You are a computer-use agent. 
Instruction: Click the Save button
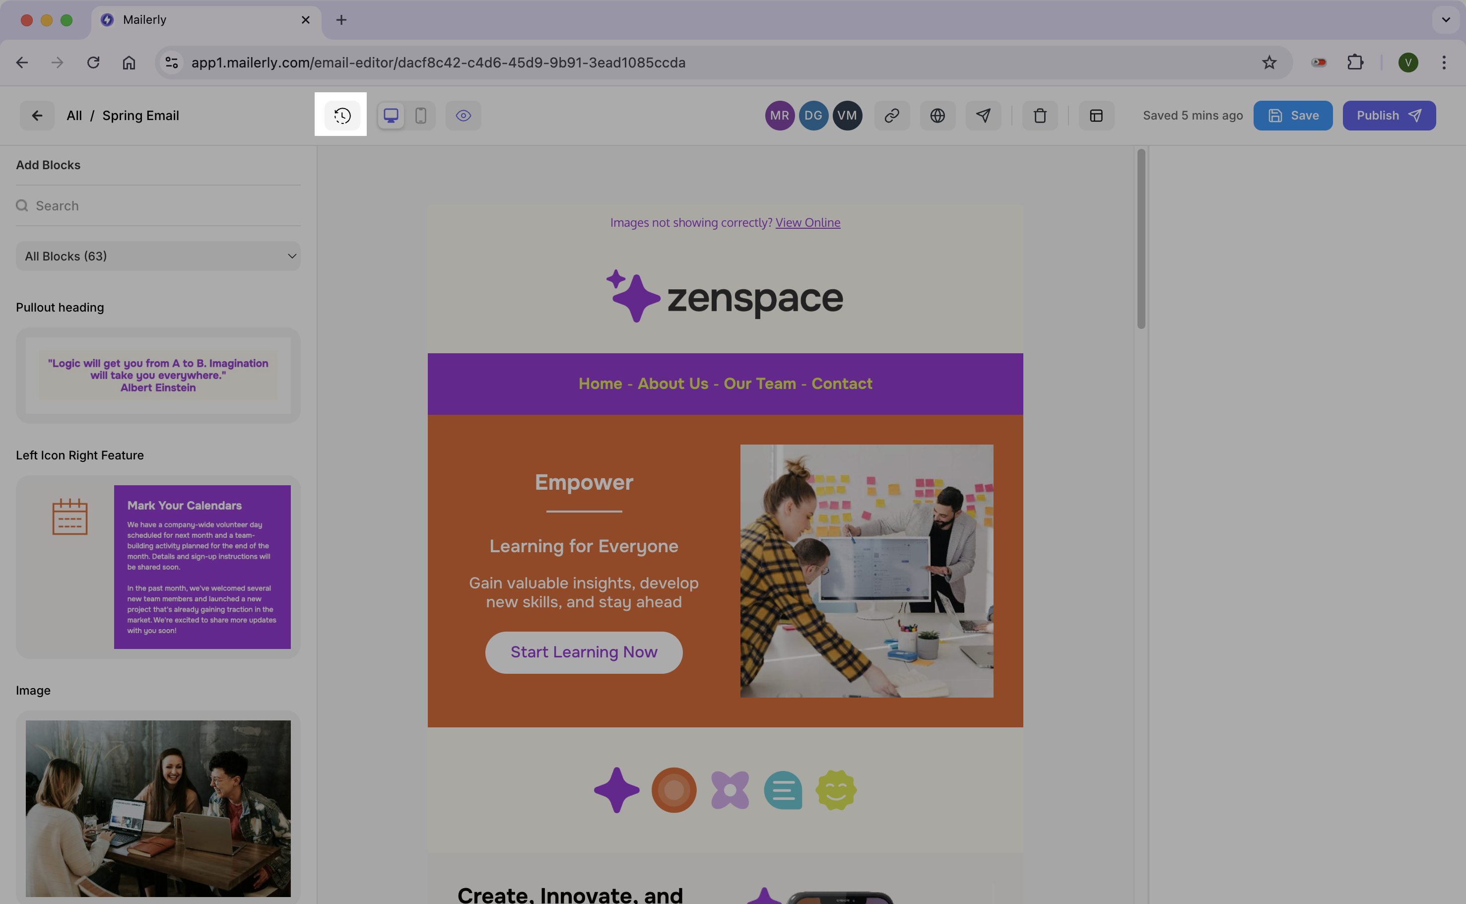point(1293,116)
